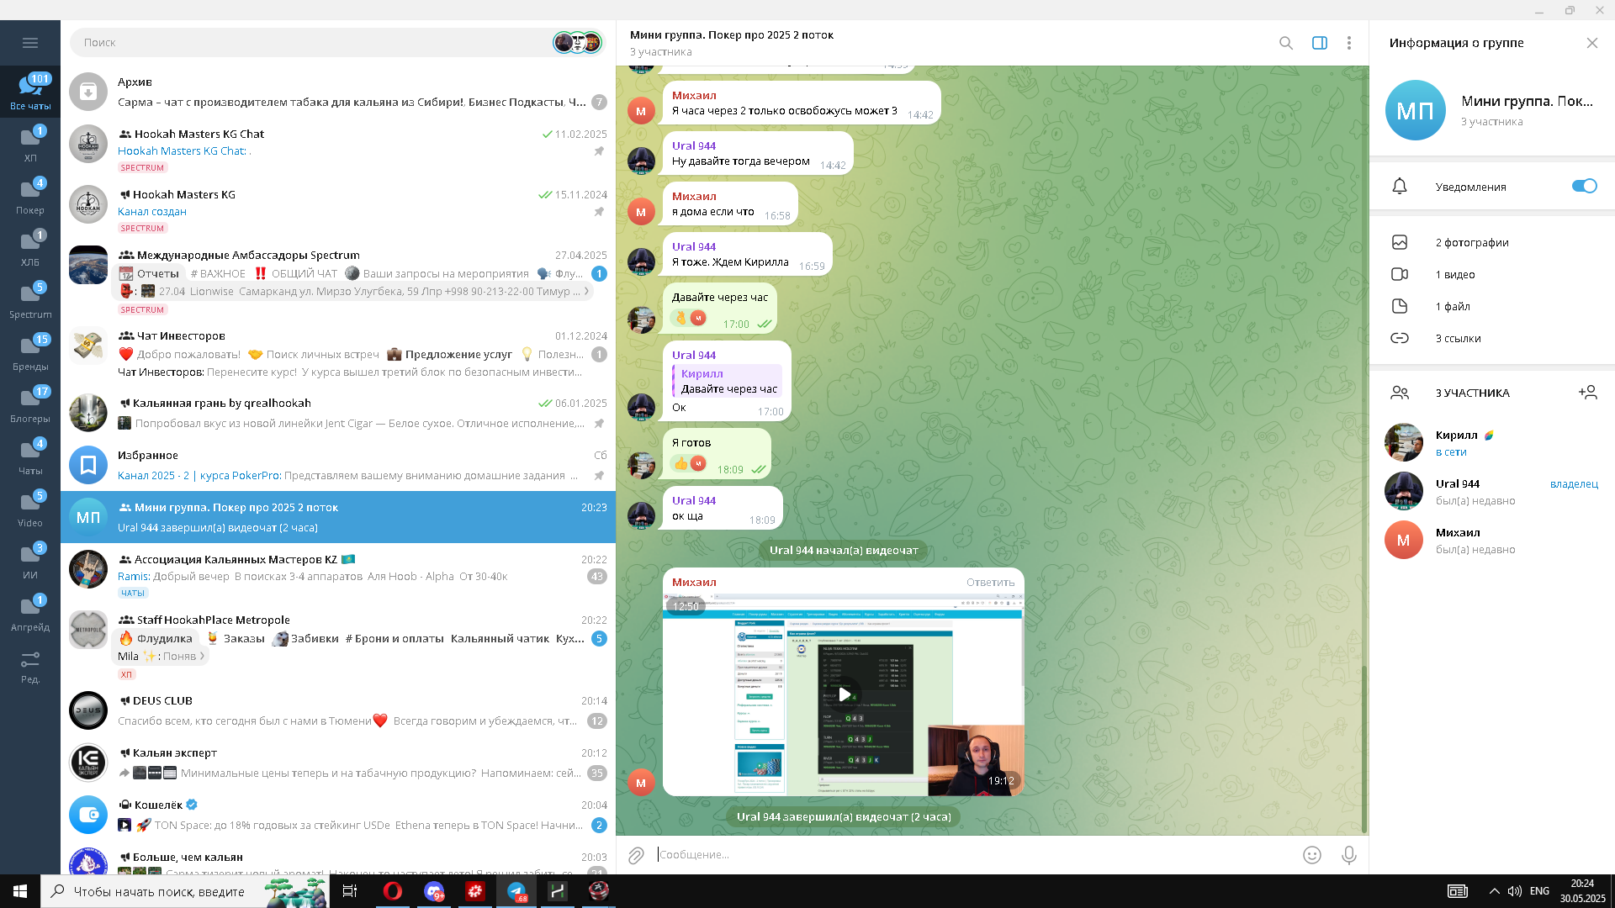Open the Флудилка topic in Staff HookahPlace
The width and height of the screenshot is (1615, 908).
tap(156, 638)
